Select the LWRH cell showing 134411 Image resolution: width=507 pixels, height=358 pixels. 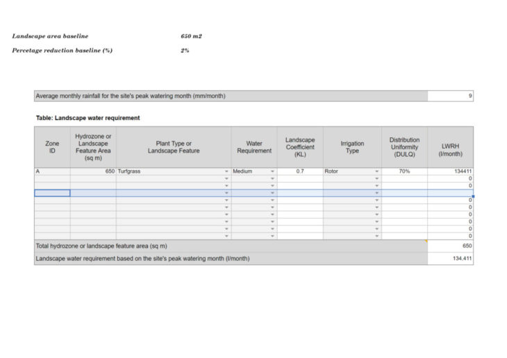coord(450,171)
